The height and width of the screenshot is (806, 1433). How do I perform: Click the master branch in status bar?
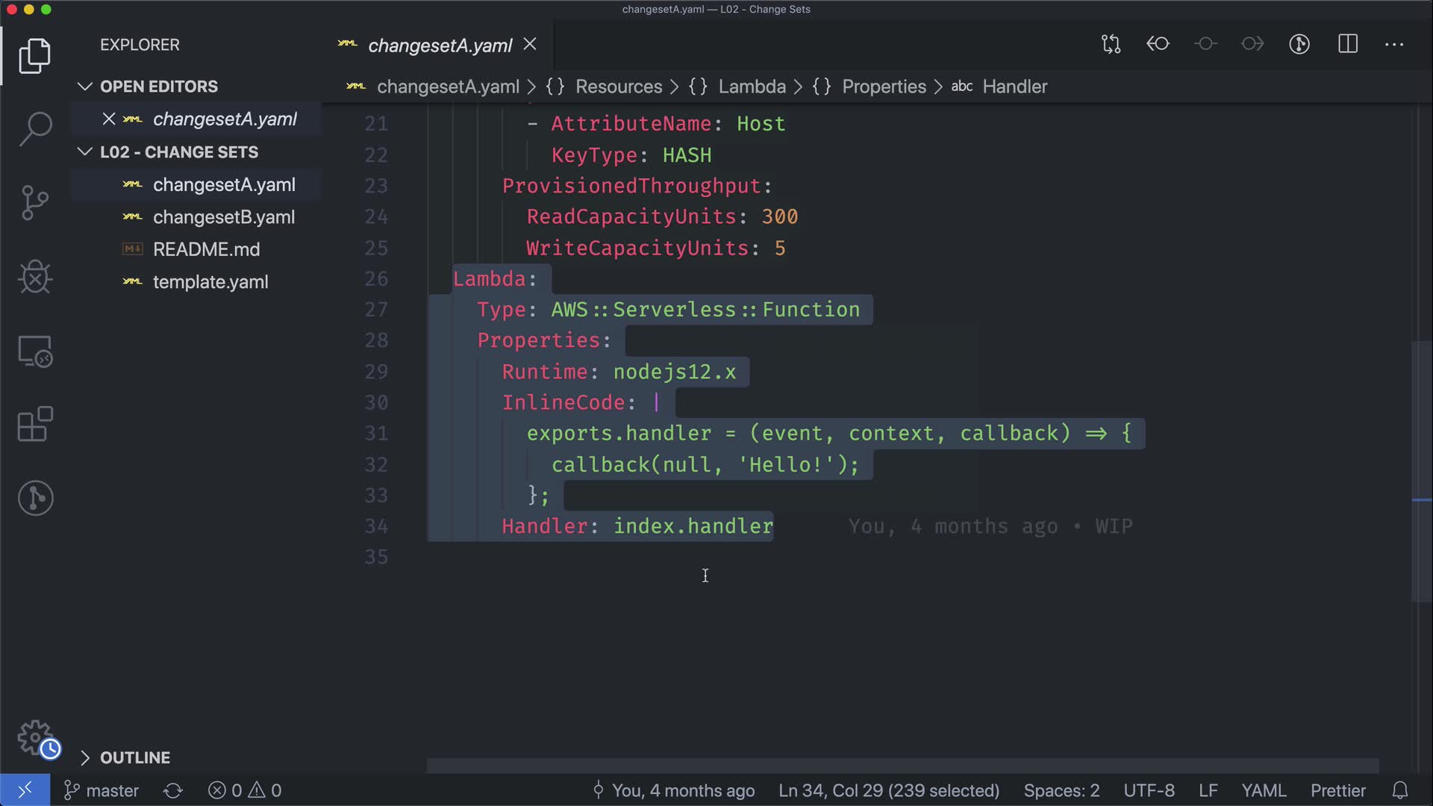[102, 790]
